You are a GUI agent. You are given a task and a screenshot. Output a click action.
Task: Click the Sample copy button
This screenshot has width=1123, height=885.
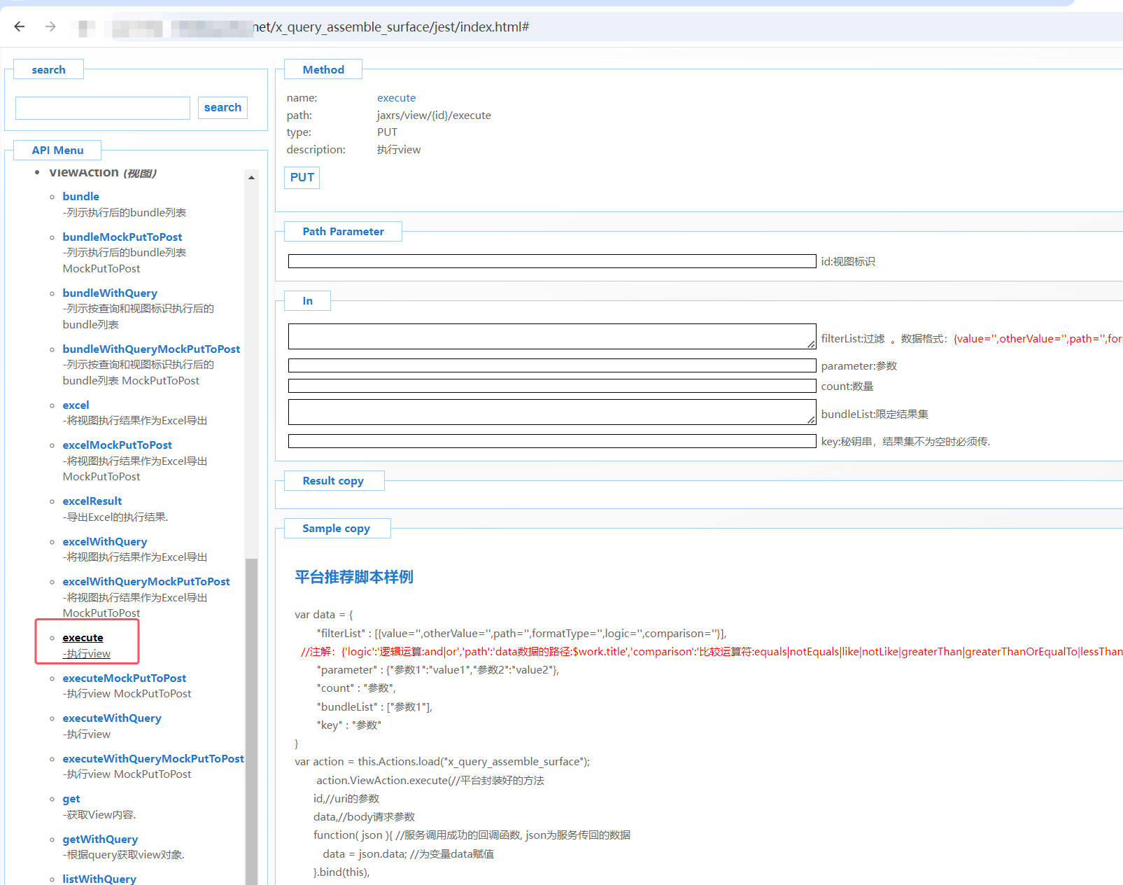click(x=337, y=529)
